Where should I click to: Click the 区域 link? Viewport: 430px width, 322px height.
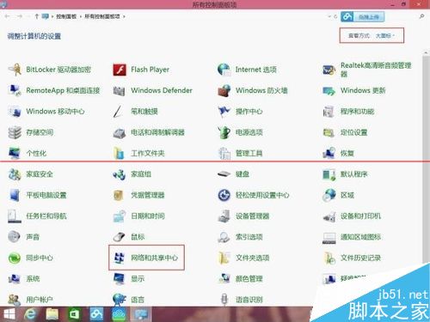pyautogui.click(x=347, y=195)
